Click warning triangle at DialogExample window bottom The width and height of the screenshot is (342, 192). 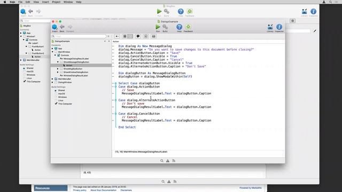168,161
